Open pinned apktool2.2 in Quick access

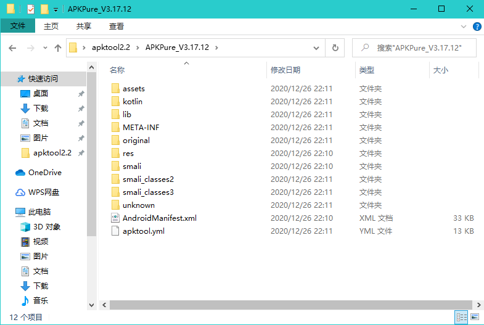pyautogui.click(x=52, y=153)
